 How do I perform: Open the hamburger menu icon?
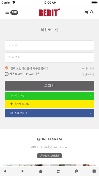(x=7, y=12)
